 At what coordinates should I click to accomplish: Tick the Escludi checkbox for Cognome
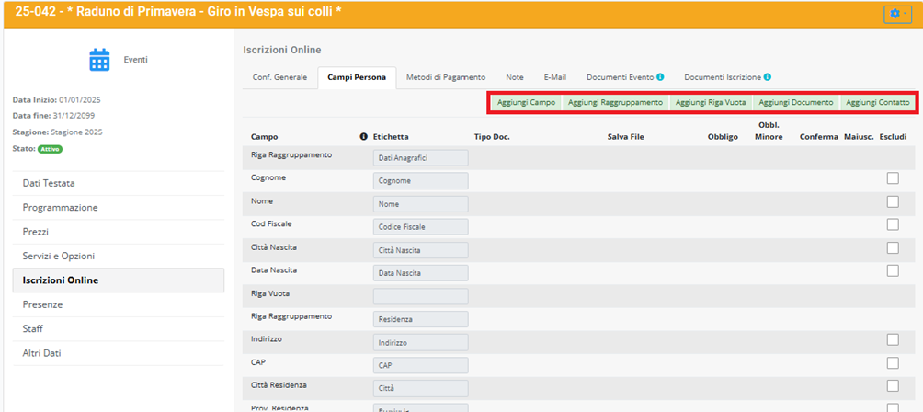pyautogui.click(x=893, y=178)
